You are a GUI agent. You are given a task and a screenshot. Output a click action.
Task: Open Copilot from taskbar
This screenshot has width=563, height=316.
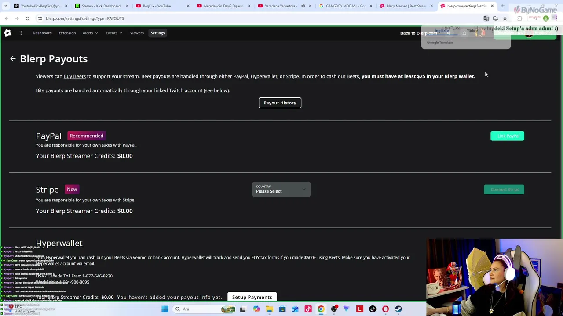pos(256,309)
